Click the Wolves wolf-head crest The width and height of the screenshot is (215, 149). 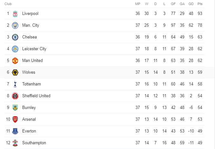tap(15, 72)
